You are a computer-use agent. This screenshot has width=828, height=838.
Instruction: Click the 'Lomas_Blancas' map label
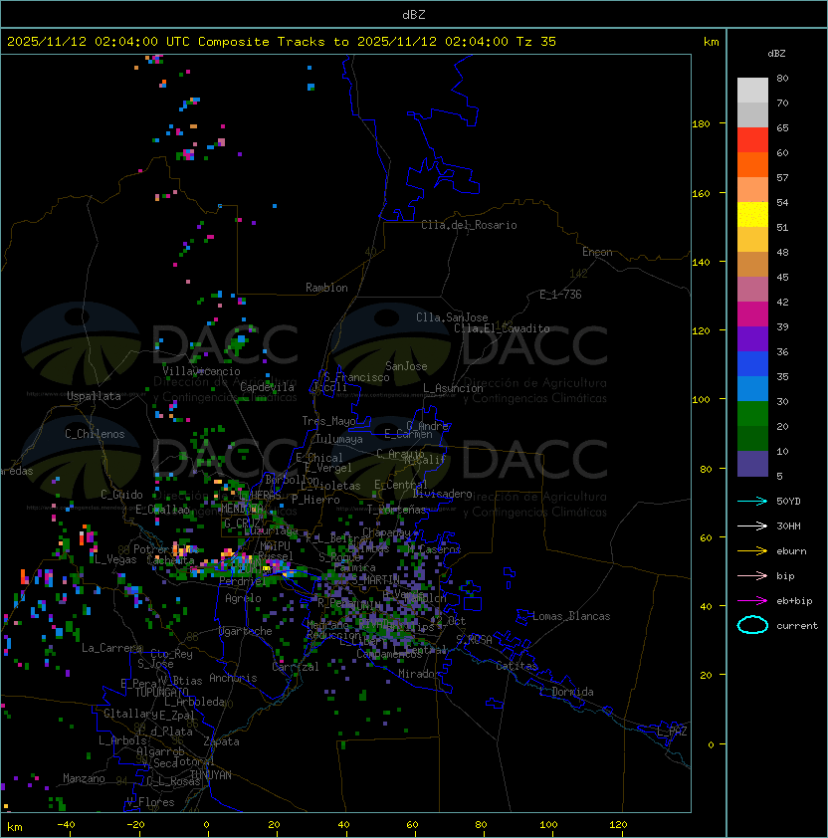pos(571,616)
